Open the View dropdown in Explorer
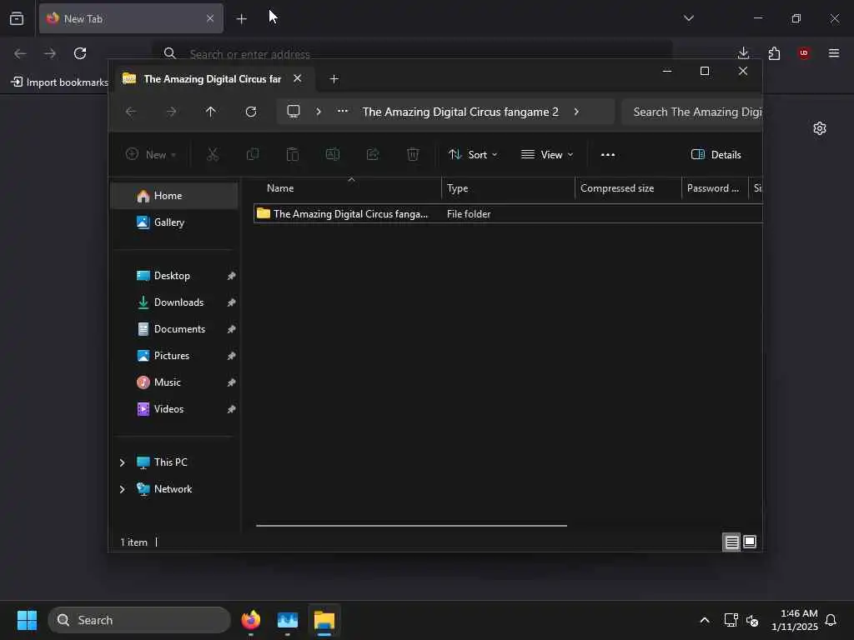854x640 pixels. tap(547, 154)
